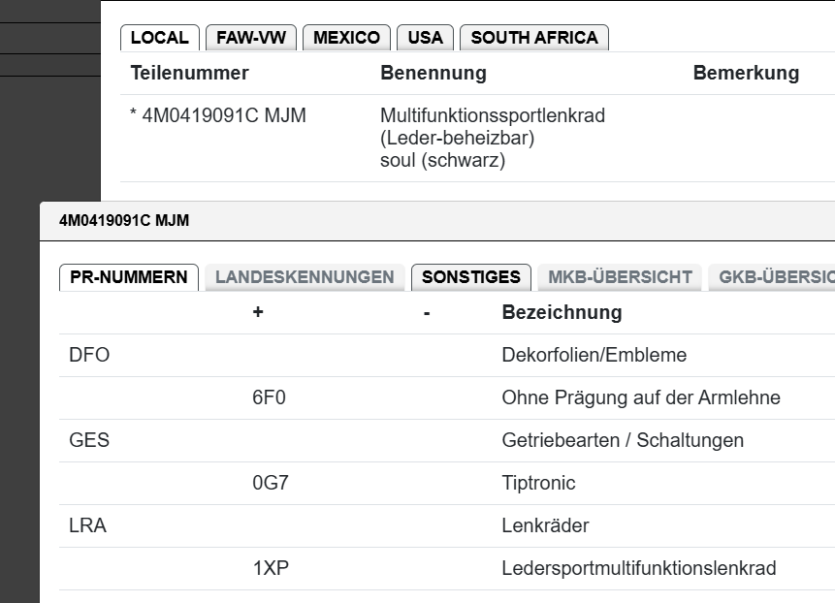Select the 0G7 Tiptronic row
Viewport: 835px width, 603px height.
click(x=270, y=484)
